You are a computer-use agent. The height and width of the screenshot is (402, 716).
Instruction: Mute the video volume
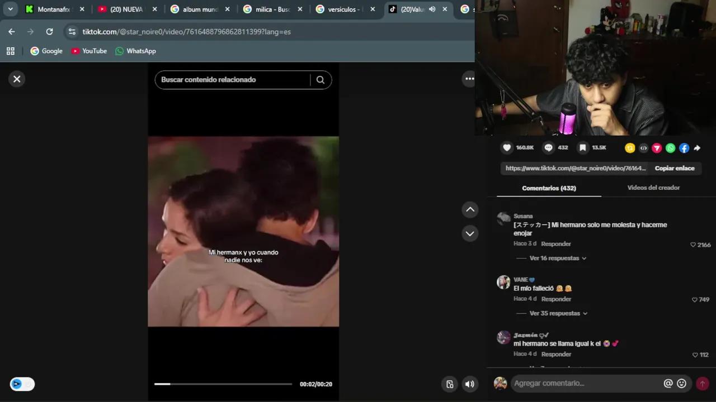[x=470, y=384]
